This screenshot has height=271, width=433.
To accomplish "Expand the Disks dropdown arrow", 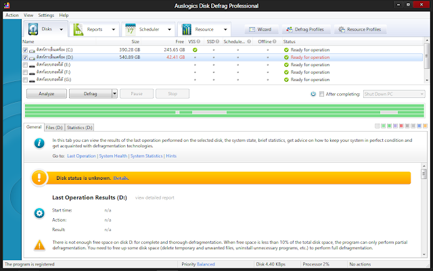I will [61, 29].
